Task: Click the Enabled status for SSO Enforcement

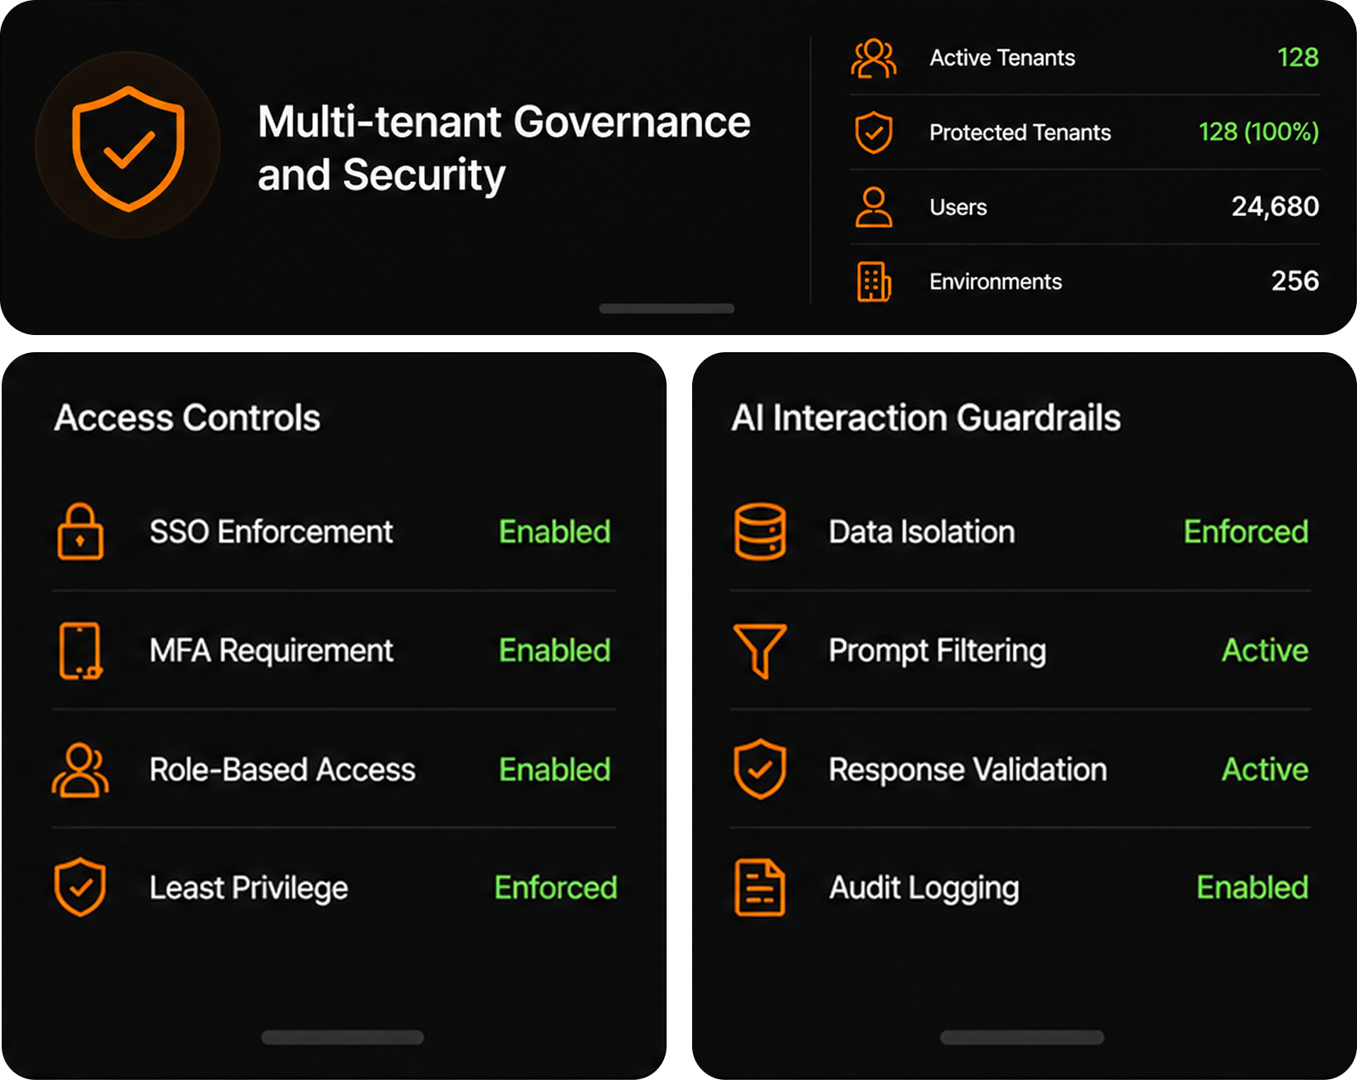Action: (554, 531)
